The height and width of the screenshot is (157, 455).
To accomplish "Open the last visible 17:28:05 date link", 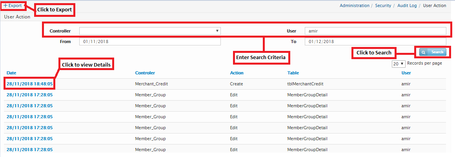I will (x=30, y=150).
